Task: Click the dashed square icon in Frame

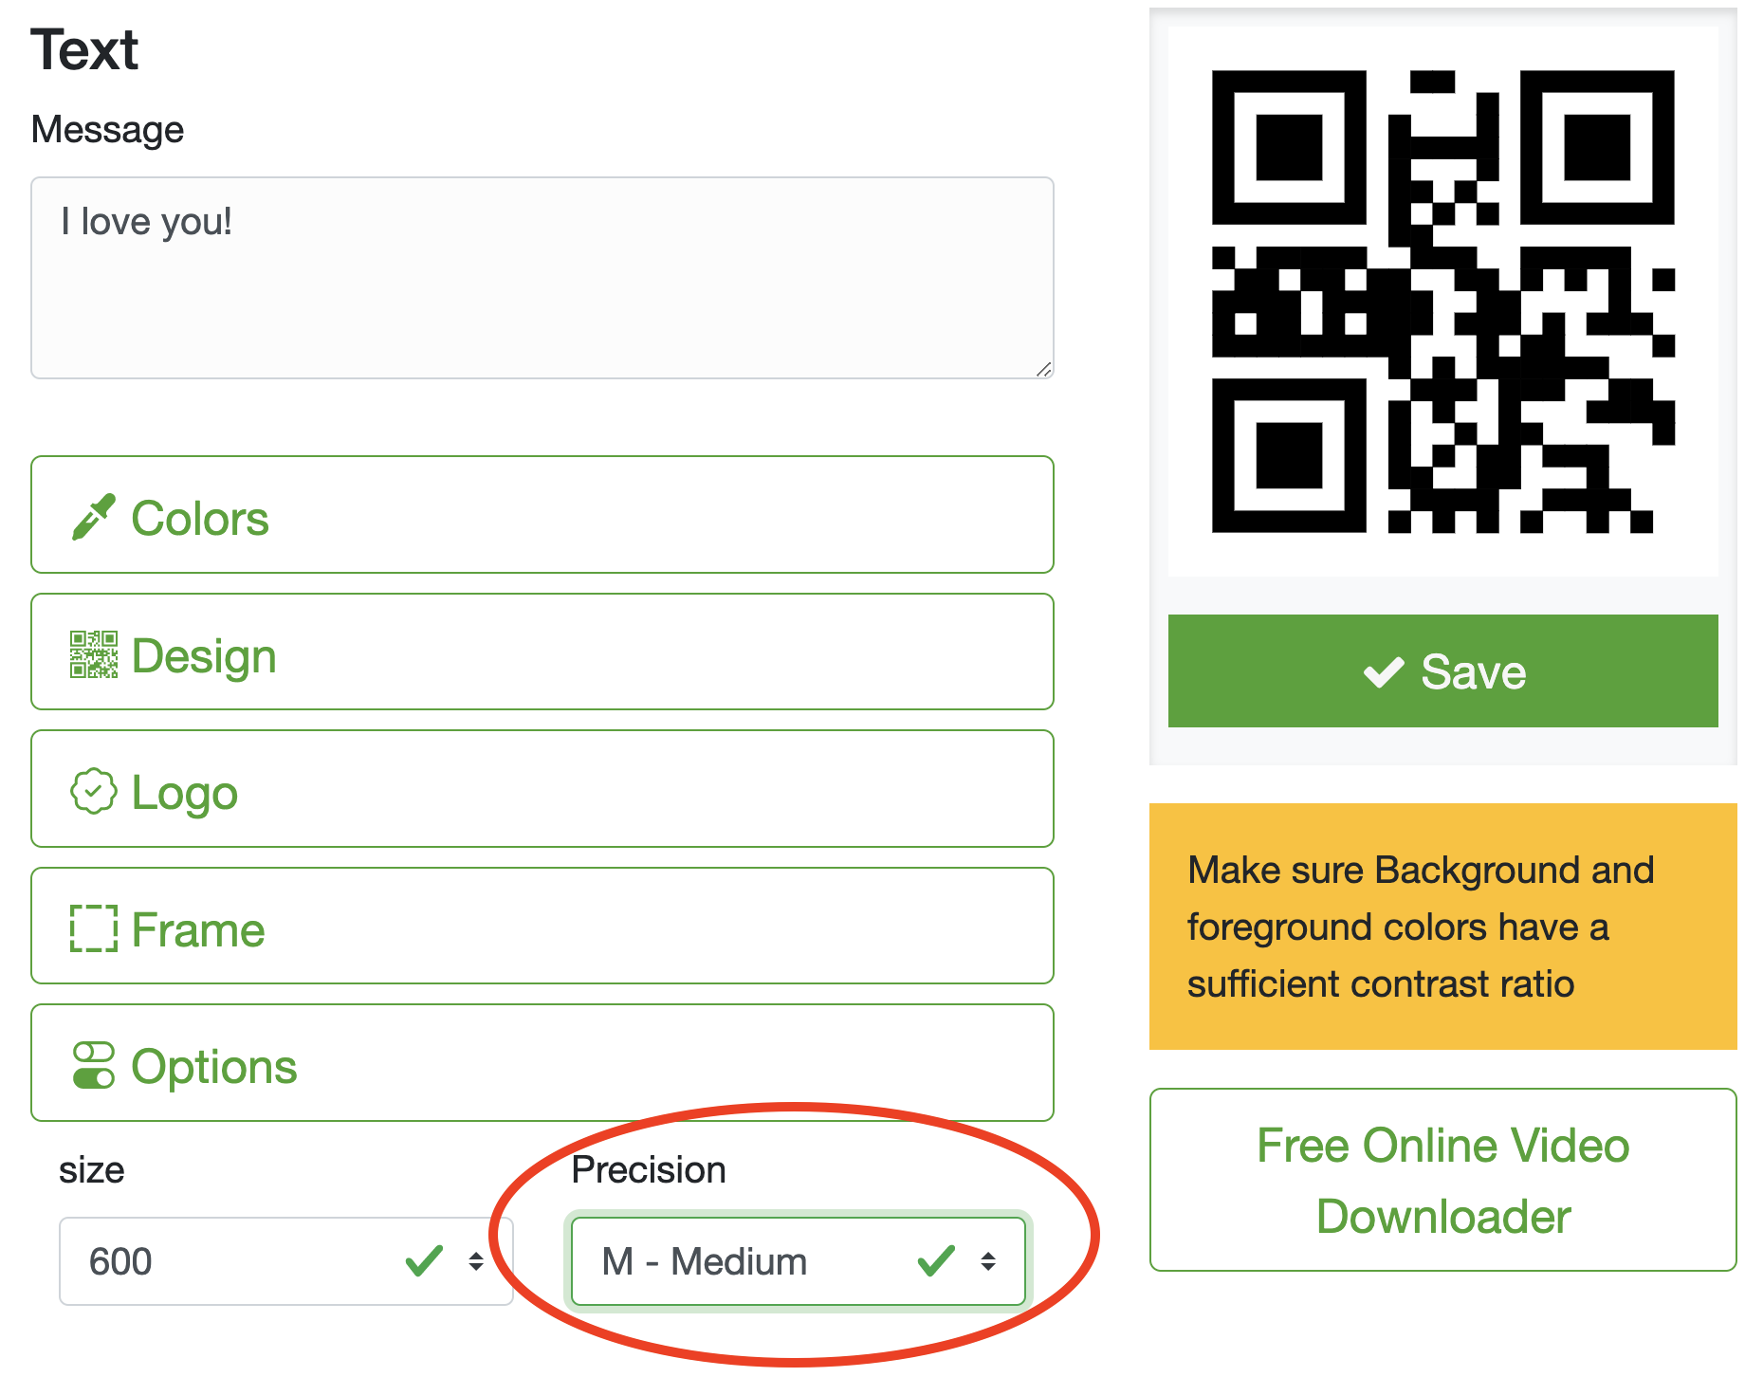Action: [94, 928]
